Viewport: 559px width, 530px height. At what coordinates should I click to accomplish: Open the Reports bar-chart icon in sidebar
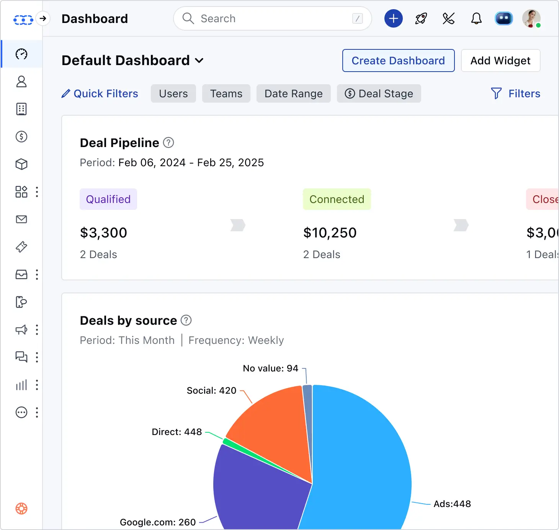[21, 385]
